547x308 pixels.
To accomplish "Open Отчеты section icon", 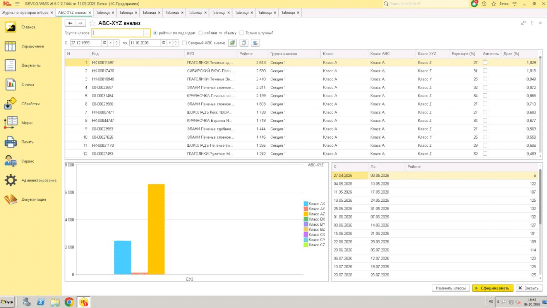I will point(10,85).
